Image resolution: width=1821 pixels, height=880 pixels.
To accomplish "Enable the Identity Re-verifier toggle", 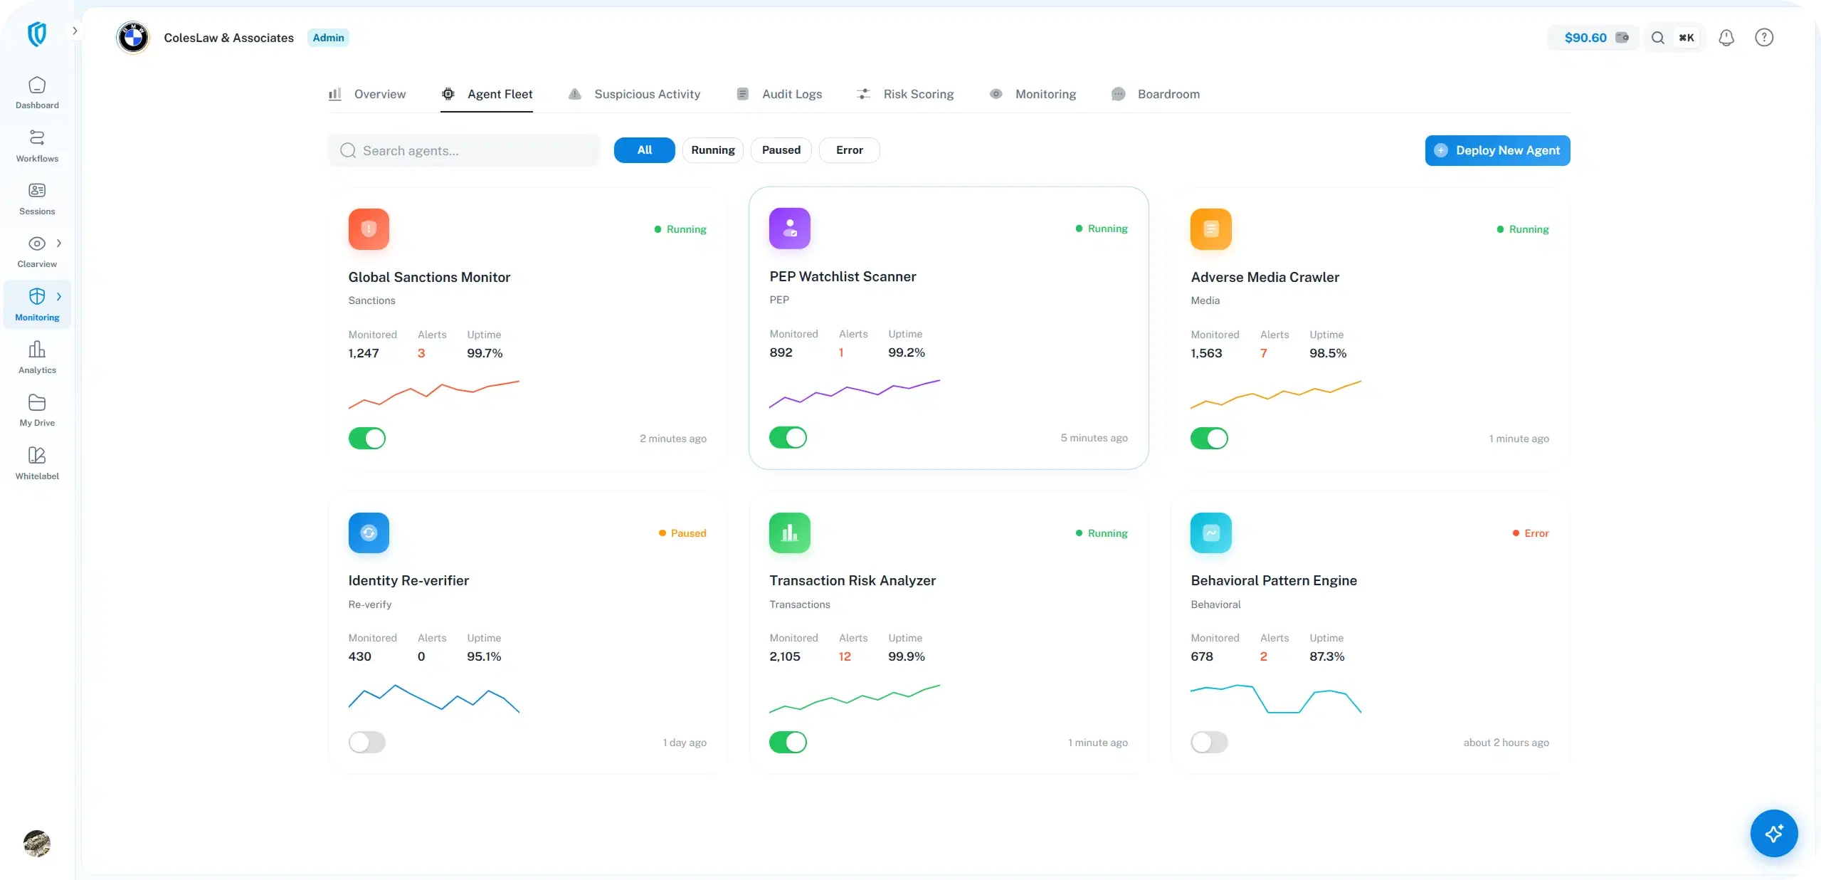I will [367, 742].
